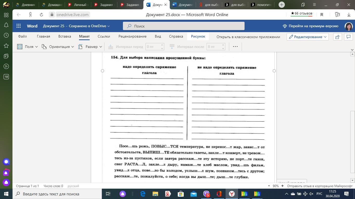
Task: Click the zoom in plus button
Action: (282, 186)
